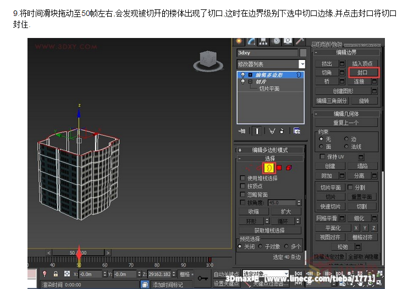Open settings box next to 桥
The image size is (397, 289).
(342, 81)
